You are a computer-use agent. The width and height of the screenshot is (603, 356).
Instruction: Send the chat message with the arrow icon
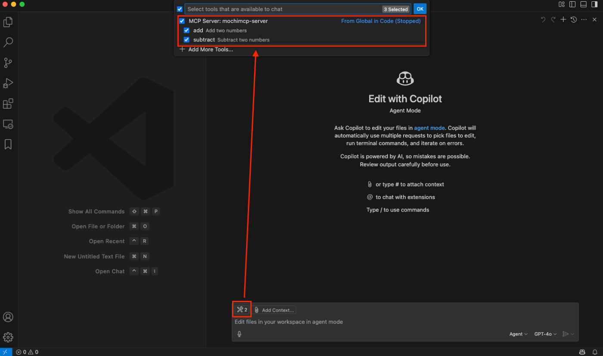click(566, 334)
